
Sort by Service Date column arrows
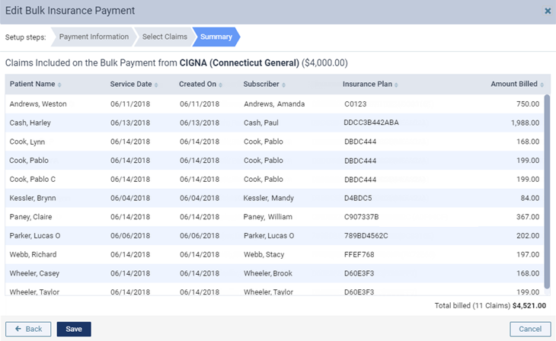[156, 84]
